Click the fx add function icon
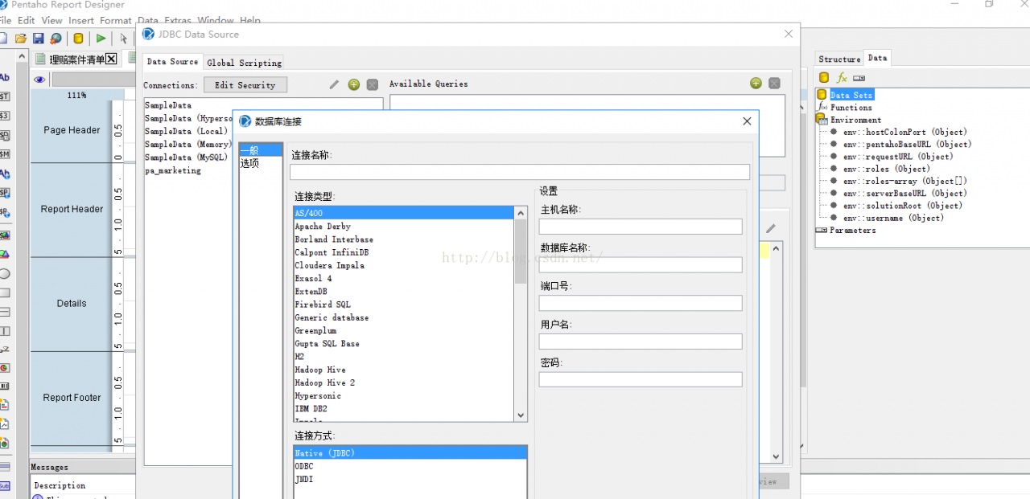 point(842,77)
